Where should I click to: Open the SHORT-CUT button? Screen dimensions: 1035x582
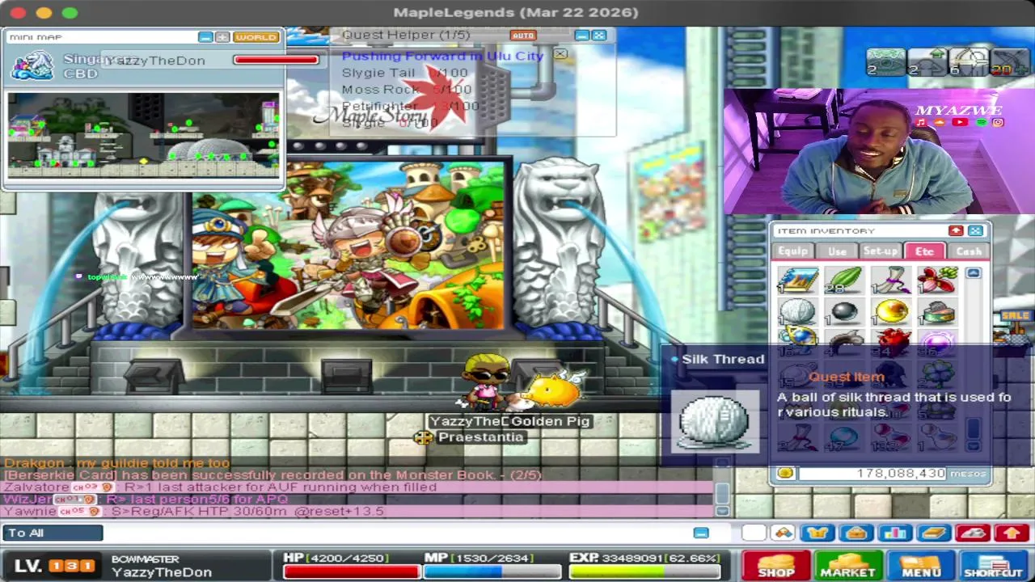click(x=993, y=565)
